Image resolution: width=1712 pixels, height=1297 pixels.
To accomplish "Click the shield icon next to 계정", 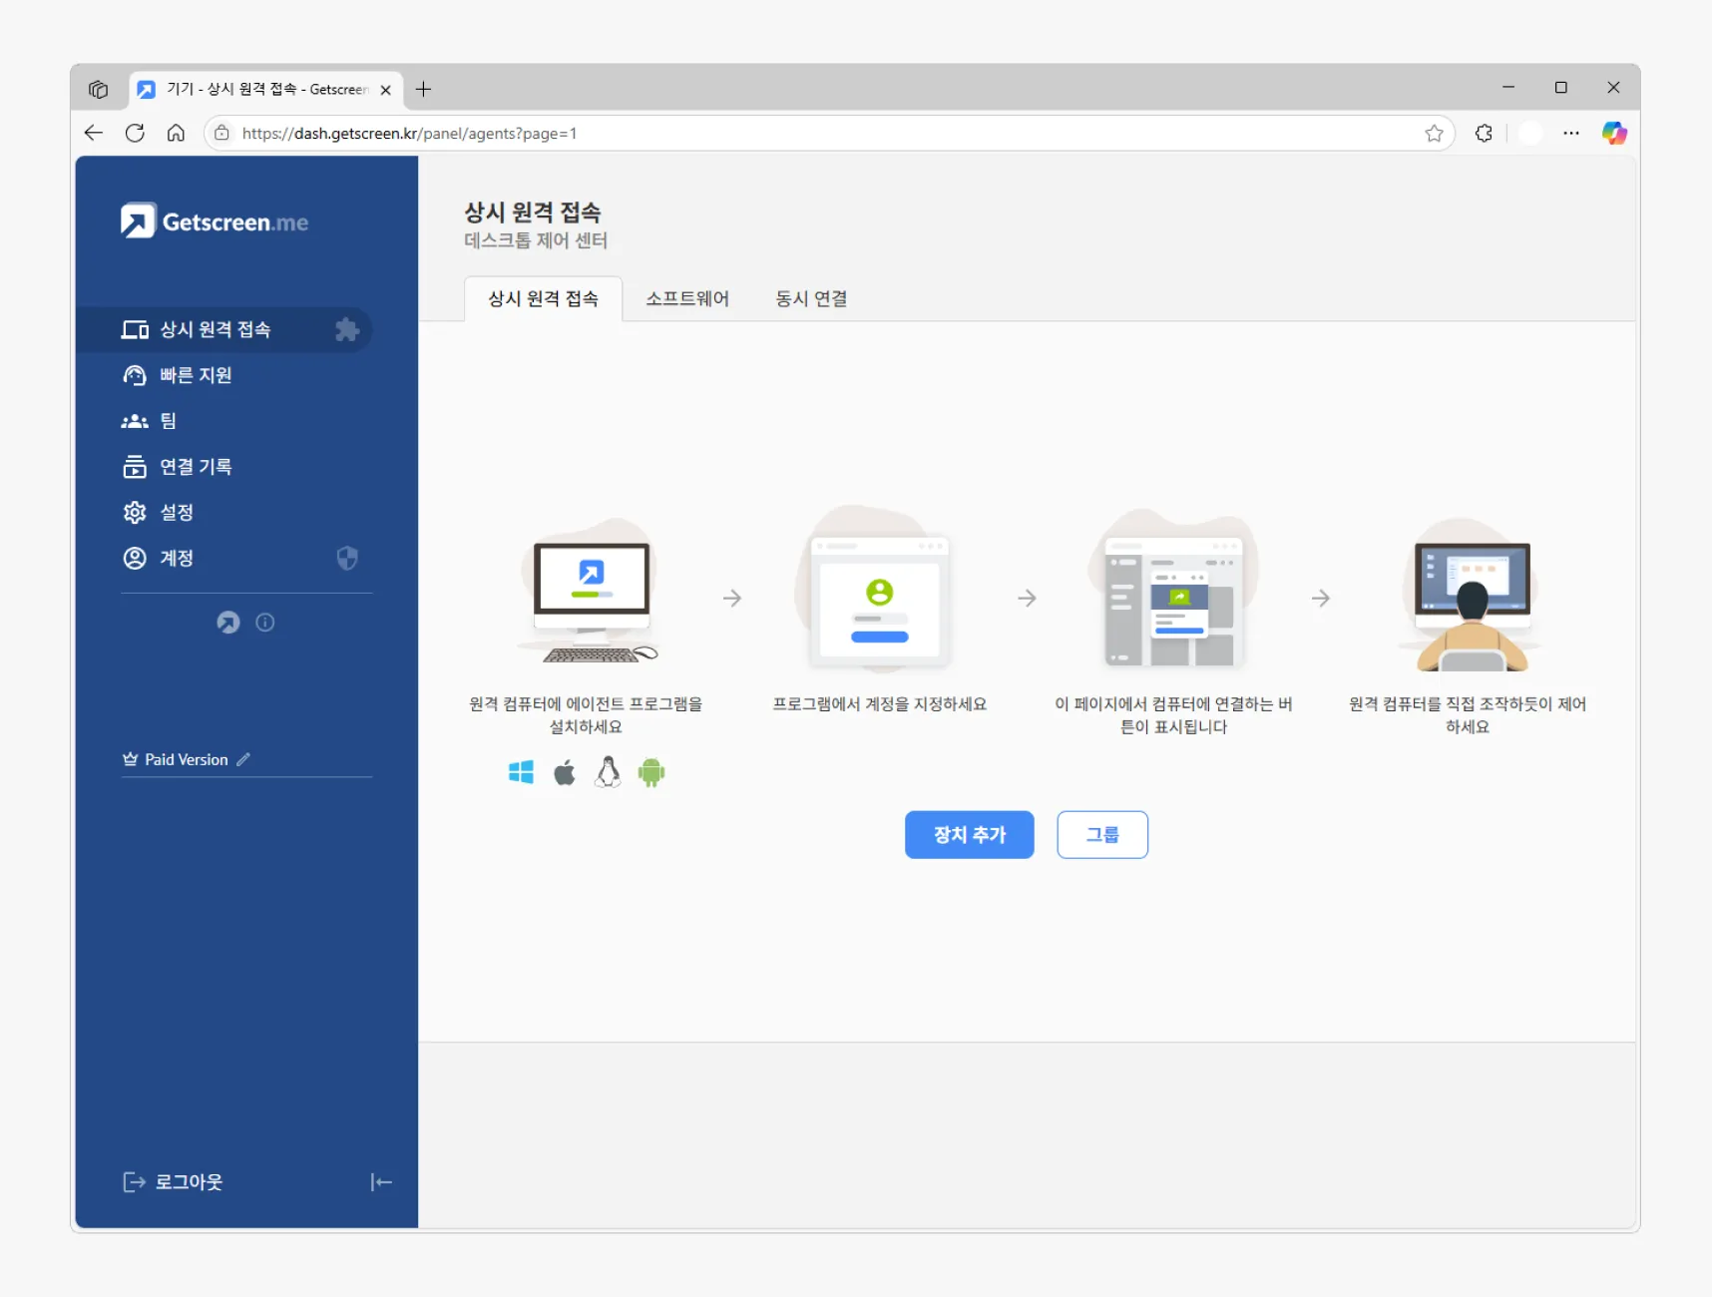I will point(347,558).
